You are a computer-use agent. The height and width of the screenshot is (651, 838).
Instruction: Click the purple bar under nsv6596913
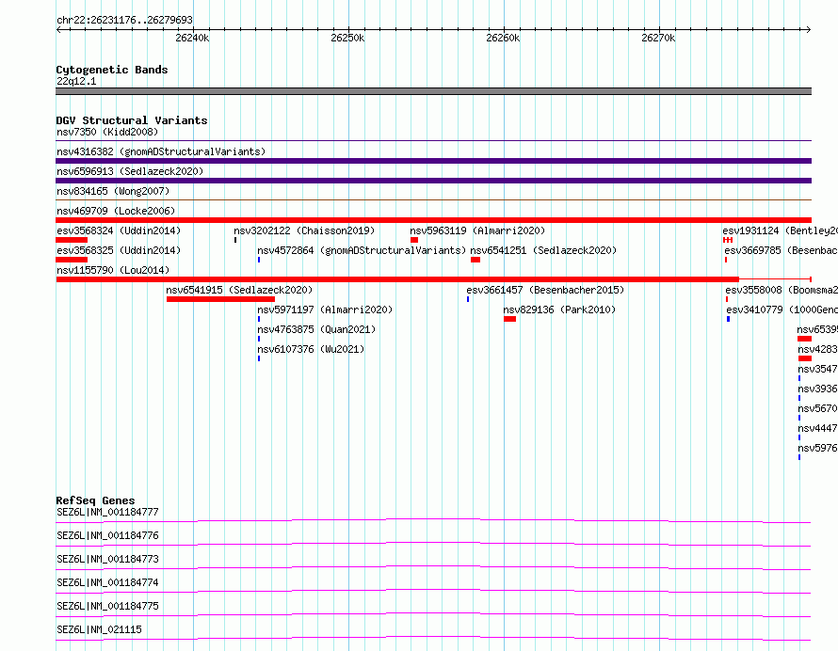tap(433, 181)
